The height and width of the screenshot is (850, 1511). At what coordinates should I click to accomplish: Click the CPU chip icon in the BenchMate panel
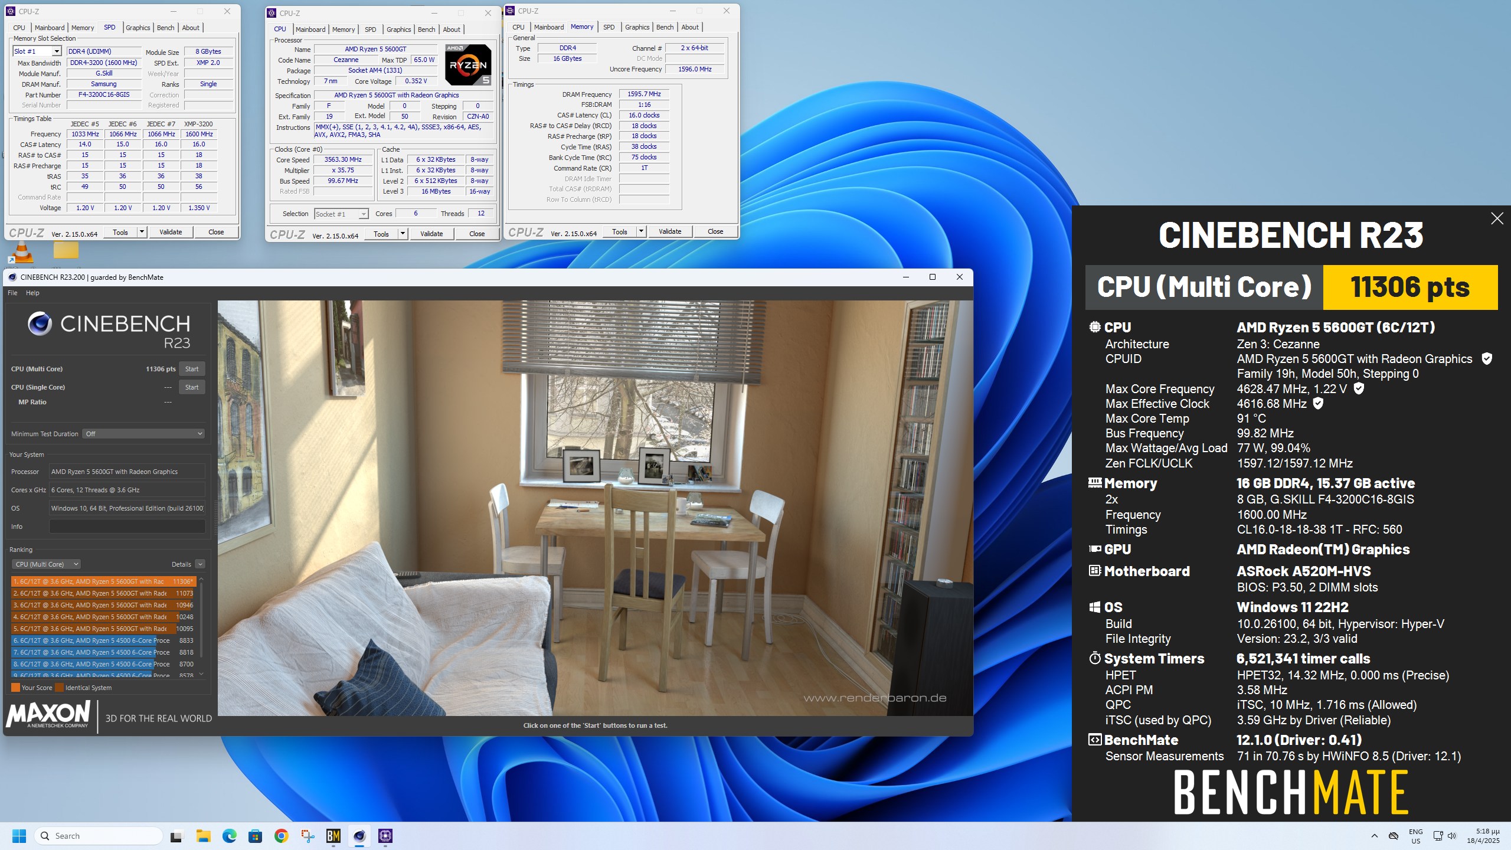(1095, 327)
